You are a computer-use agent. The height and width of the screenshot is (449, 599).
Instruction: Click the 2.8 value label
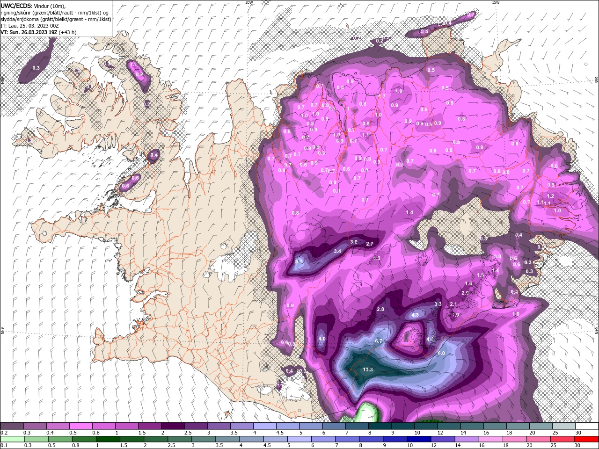point(380,309)
